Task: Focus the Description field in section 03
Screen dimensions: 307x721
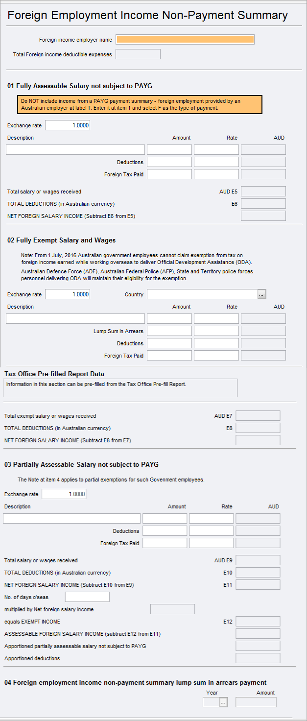Action: pos(72,519)
